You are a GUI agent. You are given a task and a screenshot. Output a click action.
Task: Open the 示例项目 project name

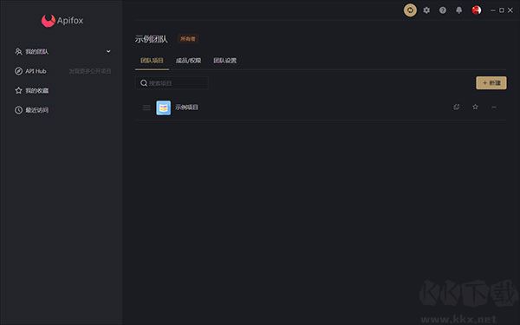pyautogui.click(x=186, y=107)
